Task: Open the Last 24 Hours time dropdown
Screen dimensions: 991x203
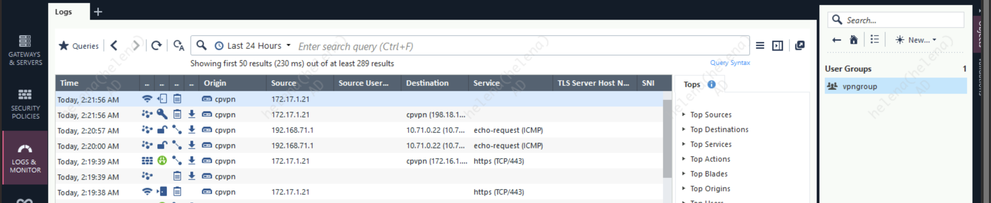Action: click(253, 46)
